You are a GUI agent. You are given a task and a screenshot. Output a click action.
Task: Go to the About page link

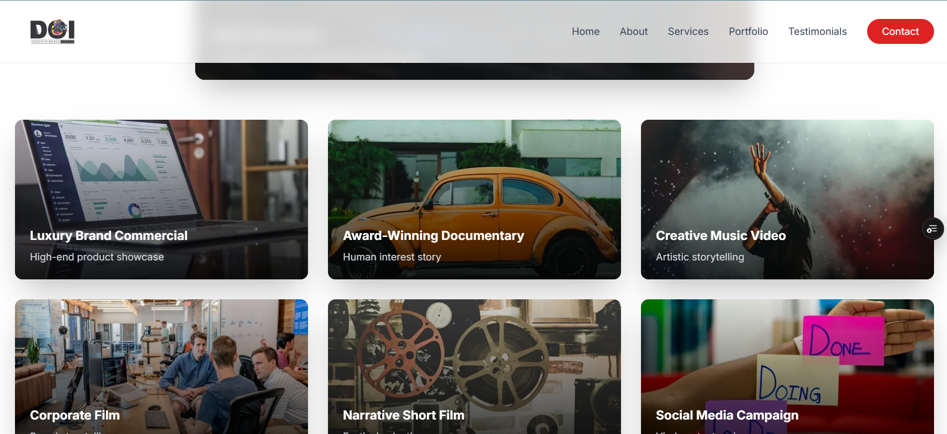point(633,31)
